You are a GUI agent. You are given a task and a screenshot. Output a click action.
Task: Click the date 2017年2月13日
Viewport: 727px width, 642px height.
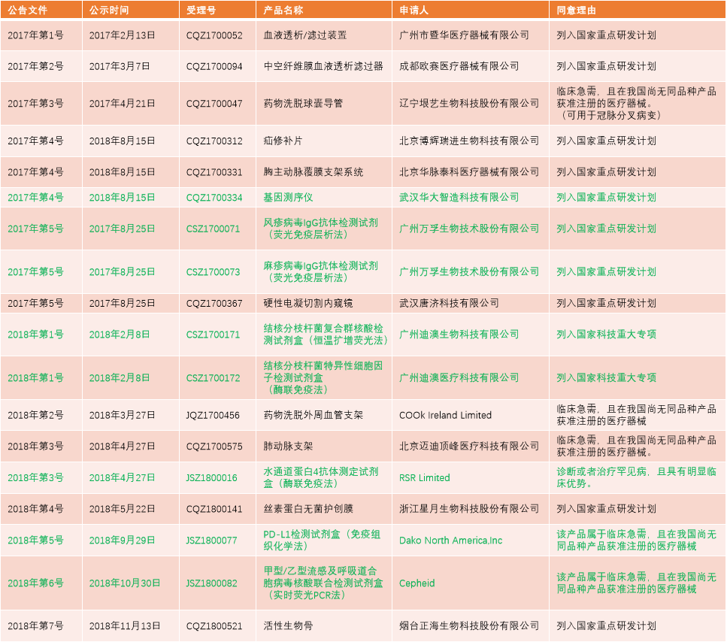pyautogui.click(x=122, y=35)
